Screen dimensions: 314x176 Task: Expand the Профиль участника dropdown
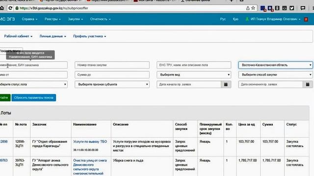[x=89, y=36]
